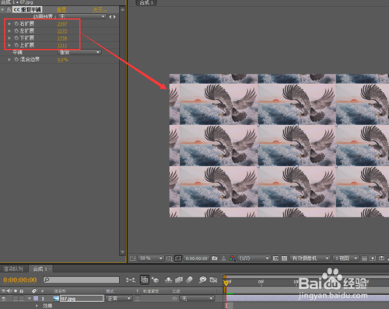Enable frame blending icon
The image size is (389, 309).
point(179,279)
